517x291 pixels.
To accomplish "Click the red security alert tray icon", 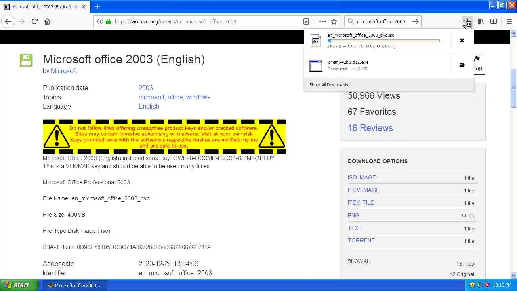I will tap(487, 285).
